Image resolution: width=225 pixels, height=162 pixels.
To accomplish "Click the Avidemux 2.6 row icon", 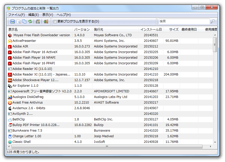I will (10, 108).
